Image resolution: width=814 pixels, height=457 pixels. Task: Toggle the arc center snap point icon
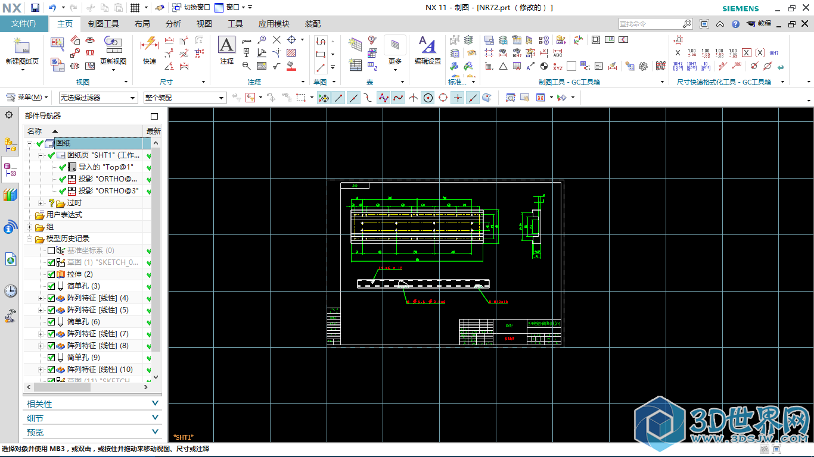coord(428,98)
